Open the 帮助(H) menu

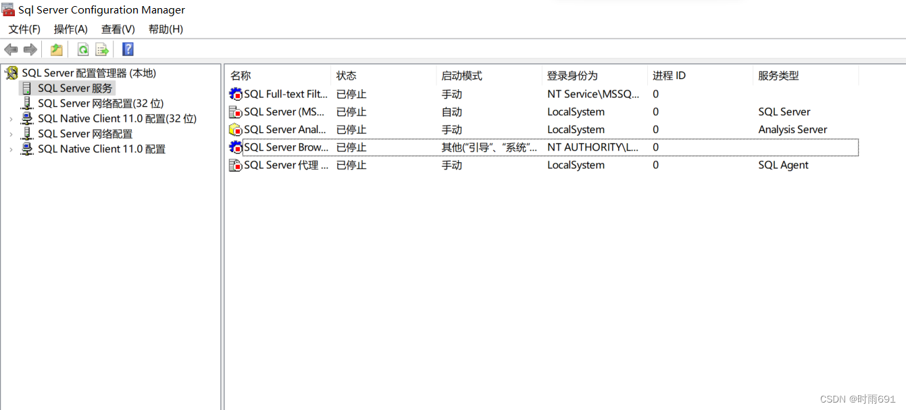166,29
